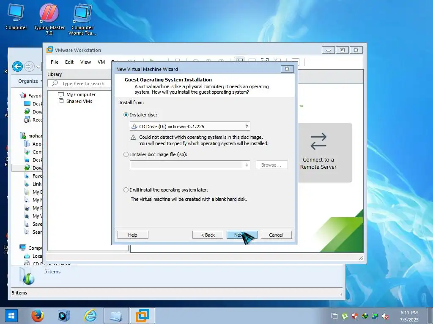Open the ISO image file path dropdown
433x324 pixels.
(x=190, y=165)
